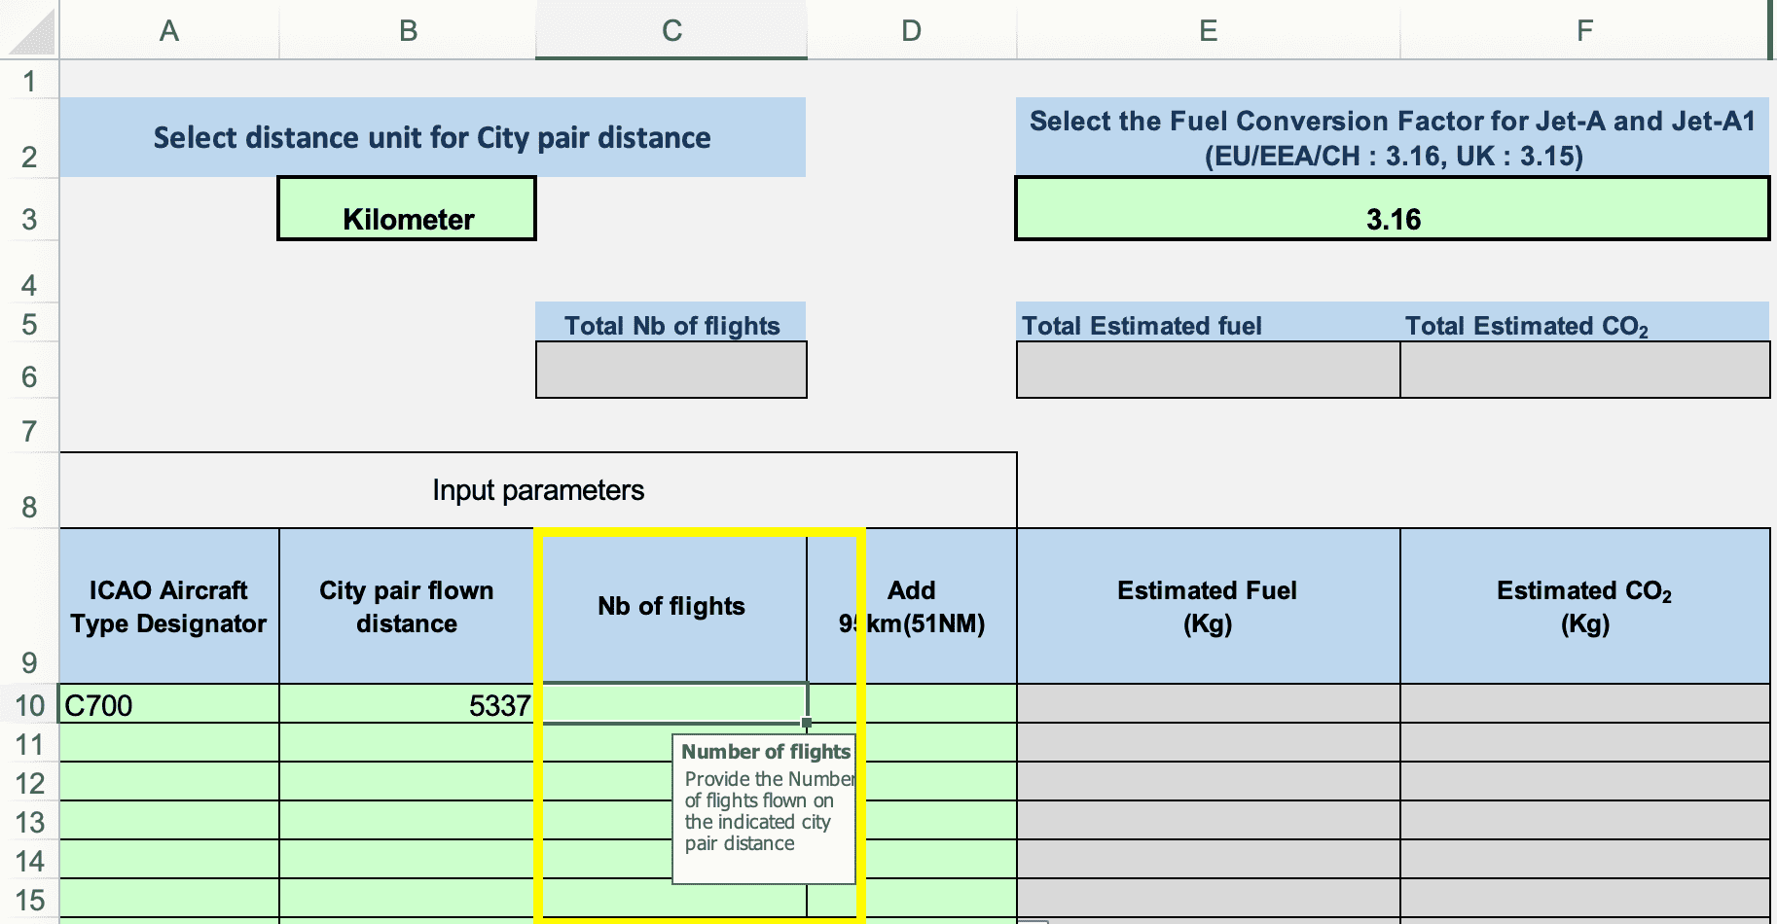Click row 3 header

pos(29,219)
